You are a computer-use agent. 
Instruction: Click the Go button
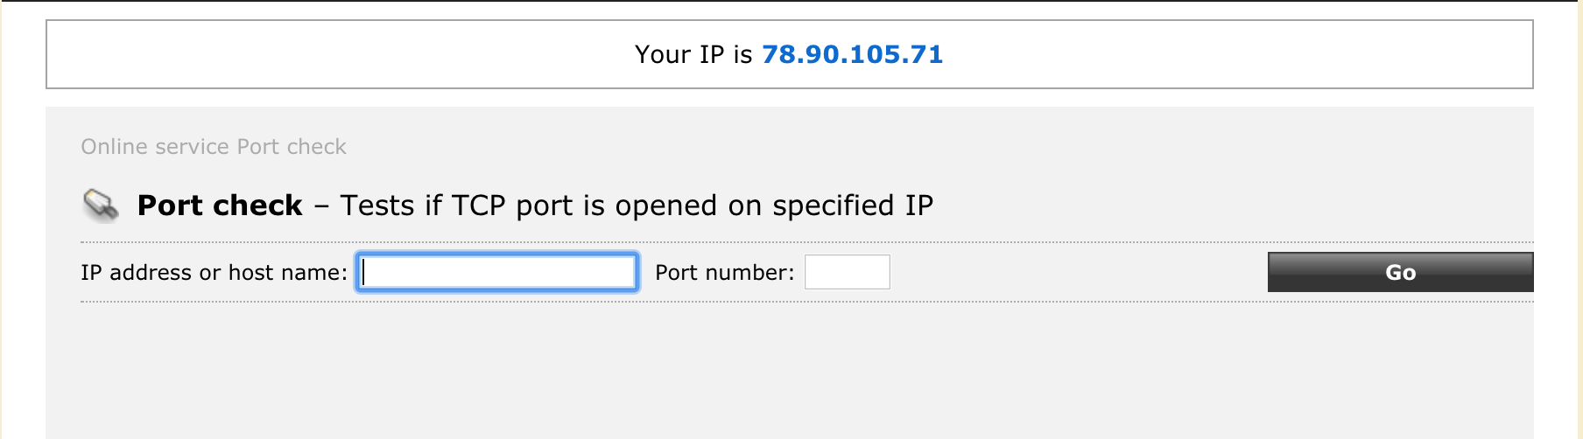click(x=1400, y=272)
